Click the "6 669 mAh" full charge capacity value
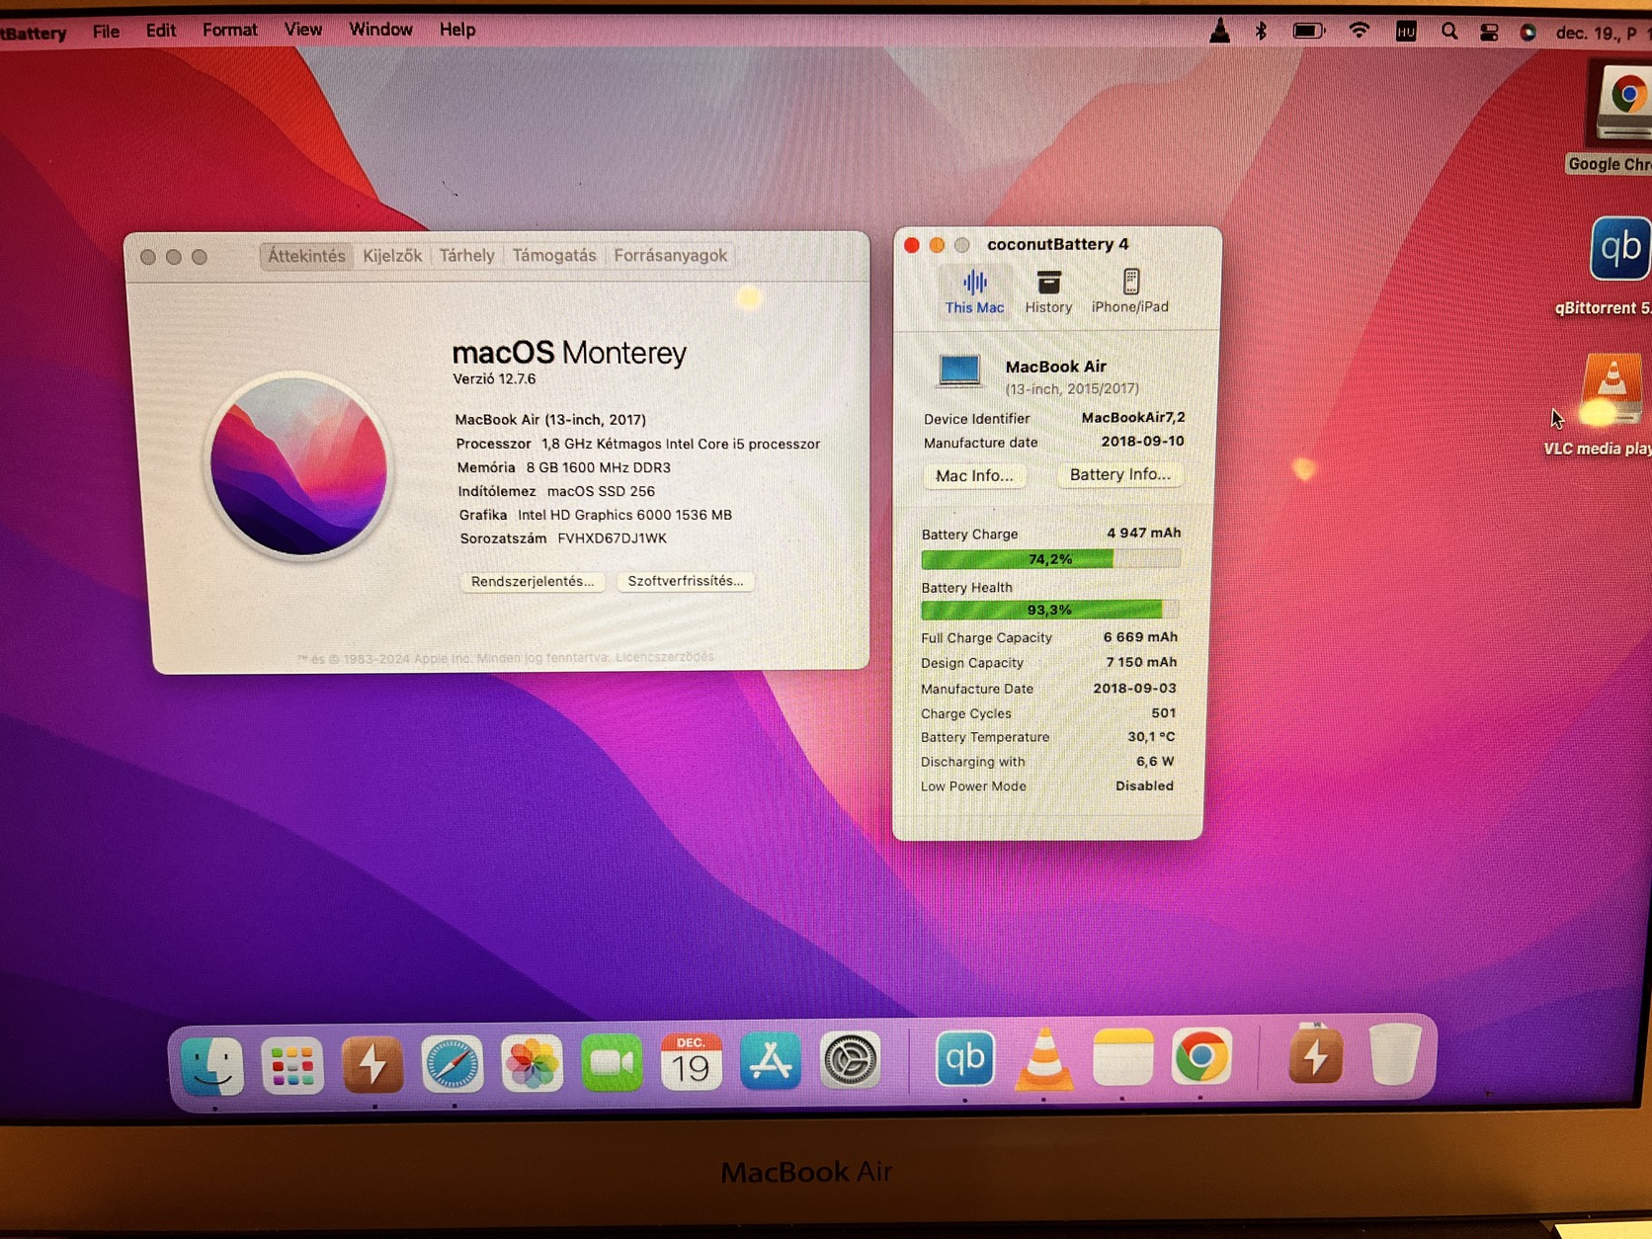The height and width of the screenshot is (1239, 1652). 1140,637
